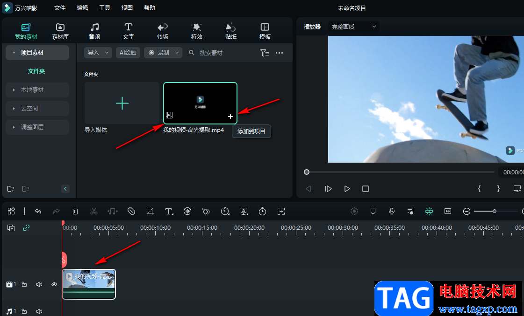Open the media filter sort icon
Image resolution: width=524 pixels, height=316 pixels.
click(265, 53)
